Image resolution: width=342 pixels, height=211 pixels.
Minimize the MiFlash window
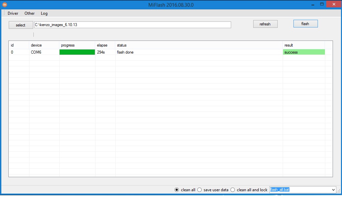(313, 5)
